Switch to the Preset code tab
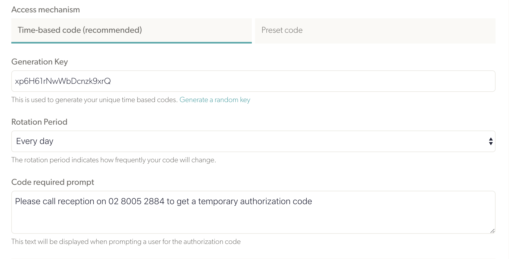 pyautogui.click(x=375, y=31)
